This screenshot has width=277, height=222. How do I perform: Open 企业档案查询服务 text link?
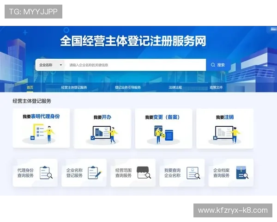pos(221,173)
